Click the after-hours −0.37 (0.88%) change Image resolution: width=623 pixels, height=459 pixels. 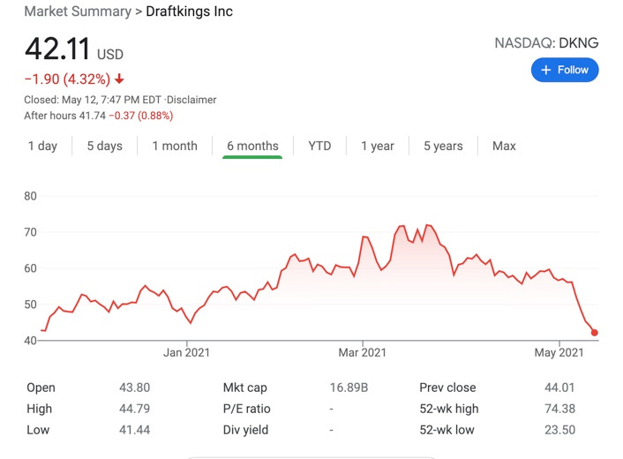(x=141, y=116)
